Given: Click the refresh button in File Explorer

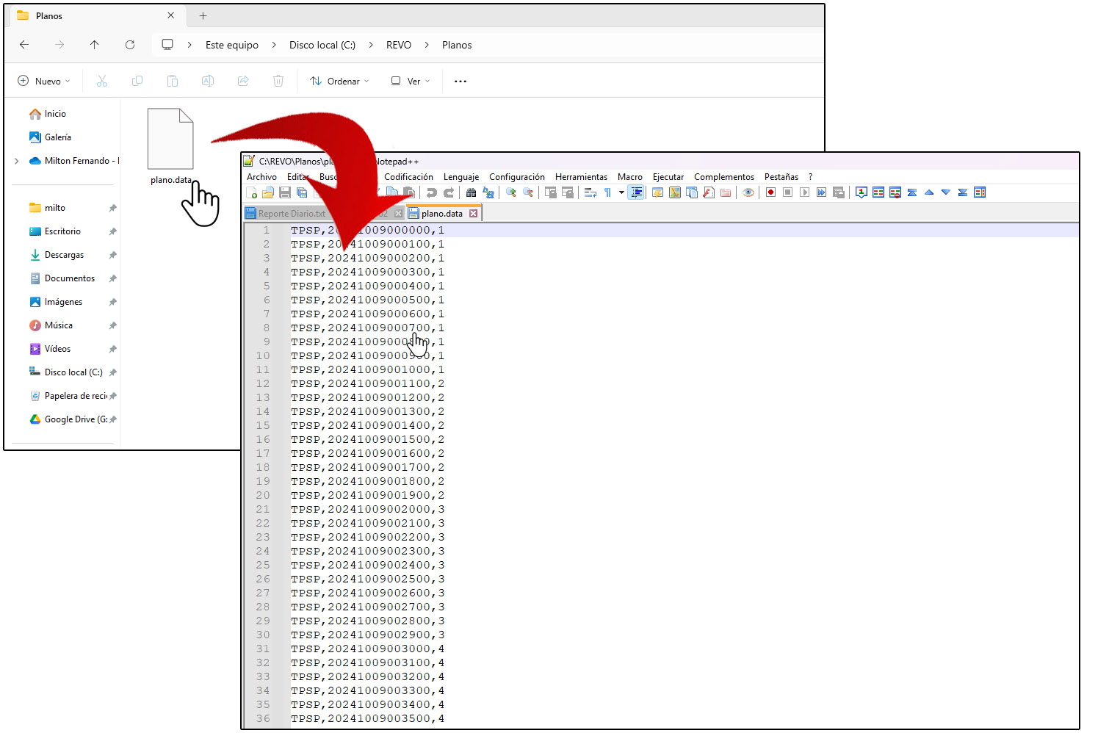Looking at the screenshot, I should pyautogui.click(x=130, y=45).
